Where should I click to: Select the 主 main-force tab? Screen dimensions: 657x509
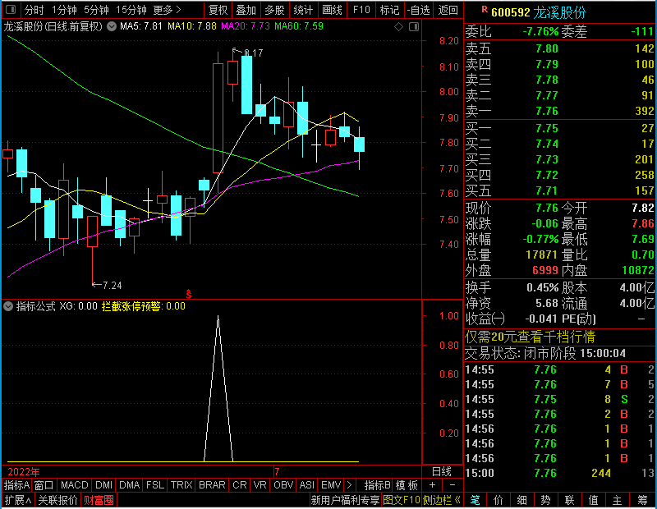point(618,500)
